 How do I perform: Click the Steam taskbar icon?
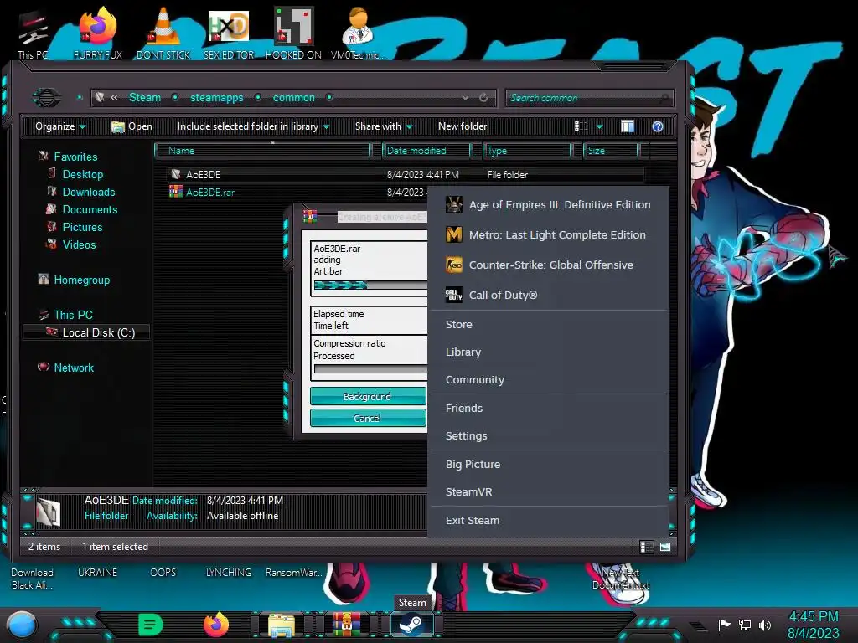(x=411, y=625)
